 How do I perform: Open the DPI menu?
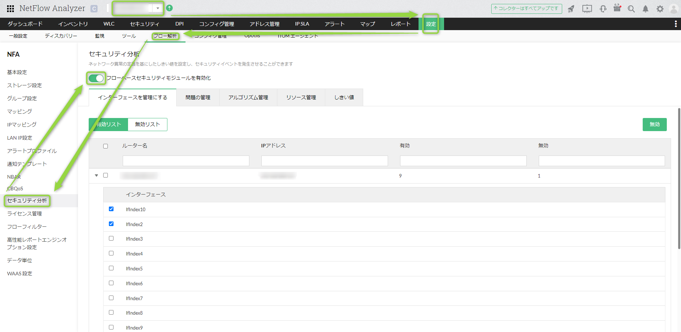pos(179,24)
